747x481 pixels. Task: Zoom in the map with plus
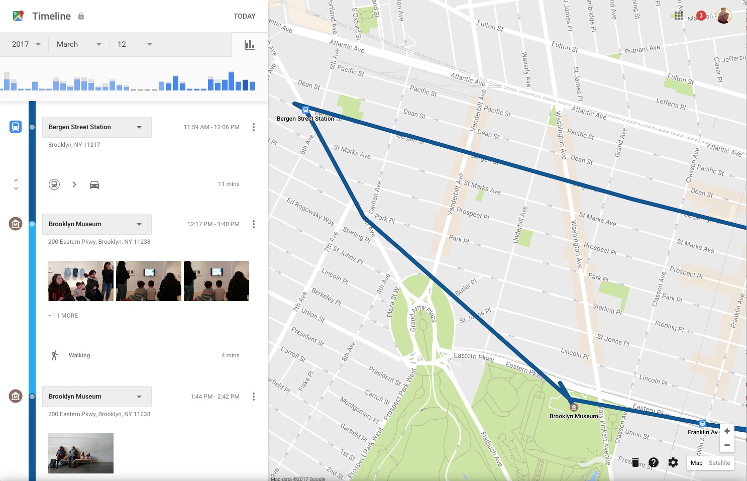727,431
